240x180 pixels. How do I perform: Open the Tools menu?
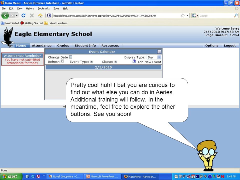56,8
